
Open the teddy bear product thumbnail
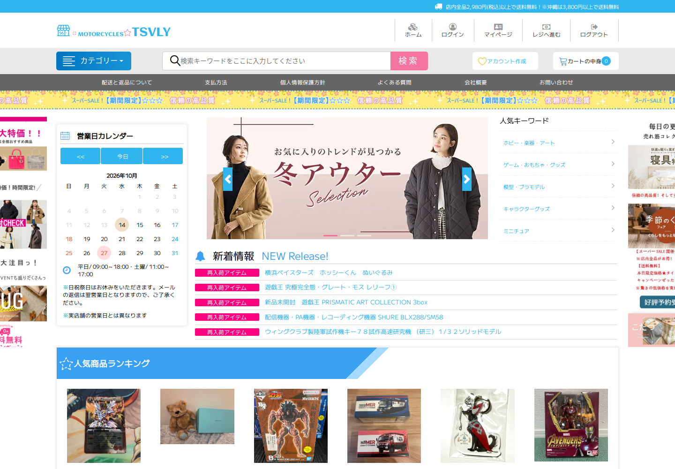coord(197,416)
